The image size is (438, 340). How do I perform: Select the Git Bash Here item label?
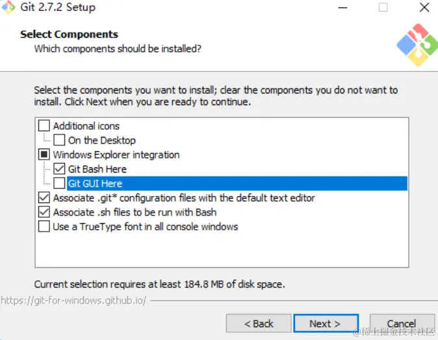pos(97,169)
